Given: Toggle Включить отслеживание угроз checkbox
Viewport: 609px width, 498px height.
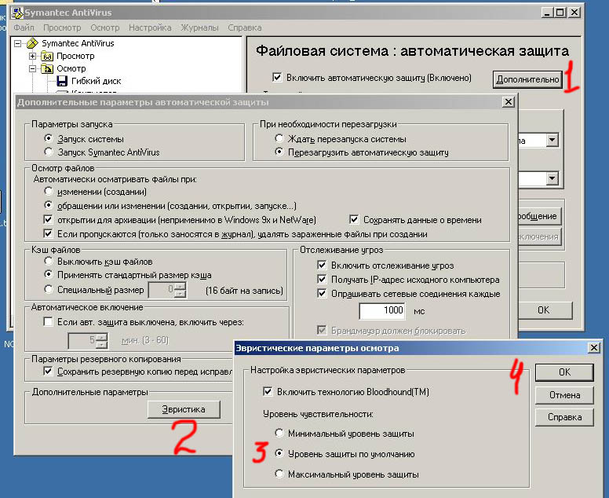Looking at the screenshot, I should [322, 265].
